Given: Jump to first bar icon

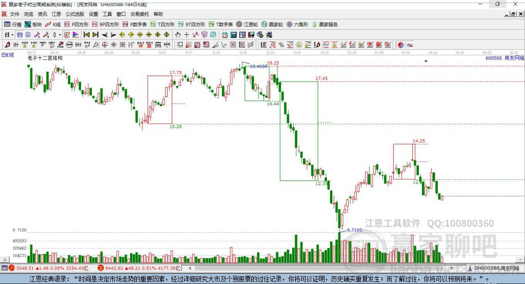Looking at the screenshot, I should coord(87,35).
